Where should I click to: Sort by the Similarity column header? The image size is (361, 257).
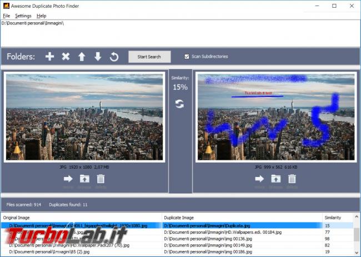(338, 218)
